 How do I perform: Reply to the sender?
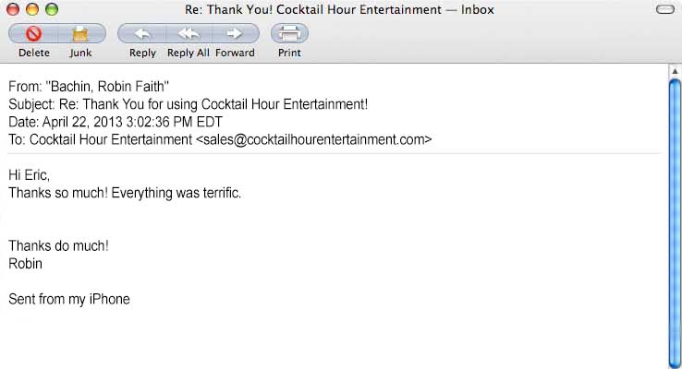point(142,34)
